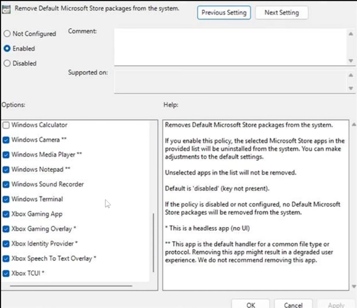Image resolution: width=357 pixels, height=308 pixels.
Task: Click the Supported on scroll up arrow
Action: 351,75
